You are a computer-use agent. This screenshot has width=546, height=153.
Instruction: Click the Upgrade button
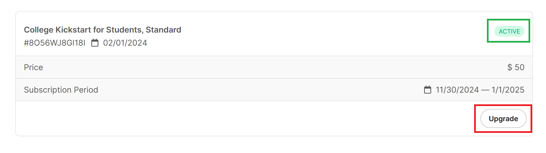pyautogui.click(x=503, y=119)
